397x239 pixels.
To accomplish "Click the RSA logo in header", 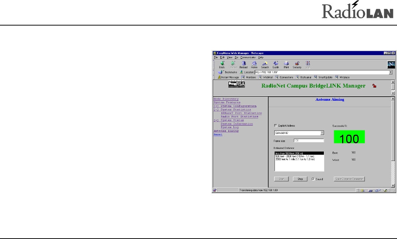I will pos(237,84).
